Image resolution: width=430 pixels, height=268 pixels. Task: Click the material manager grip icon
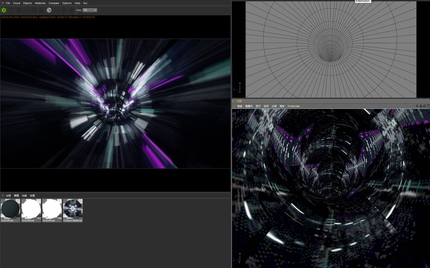click(x=3, y=196)
